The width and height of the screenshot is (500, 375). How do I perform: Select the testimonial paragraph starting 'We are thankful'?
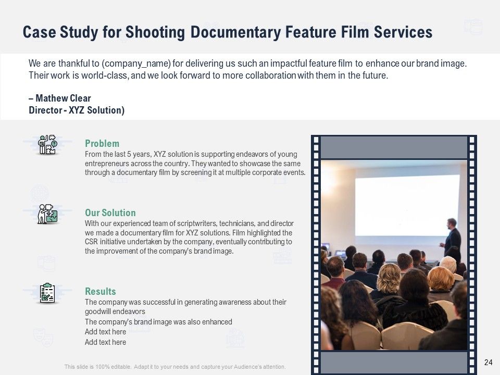pyautogui.click(x=247, y=69)
